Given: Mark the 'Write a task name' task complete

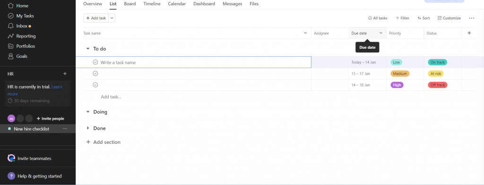Looking at the screenshot, I should [x=95, y=62].
